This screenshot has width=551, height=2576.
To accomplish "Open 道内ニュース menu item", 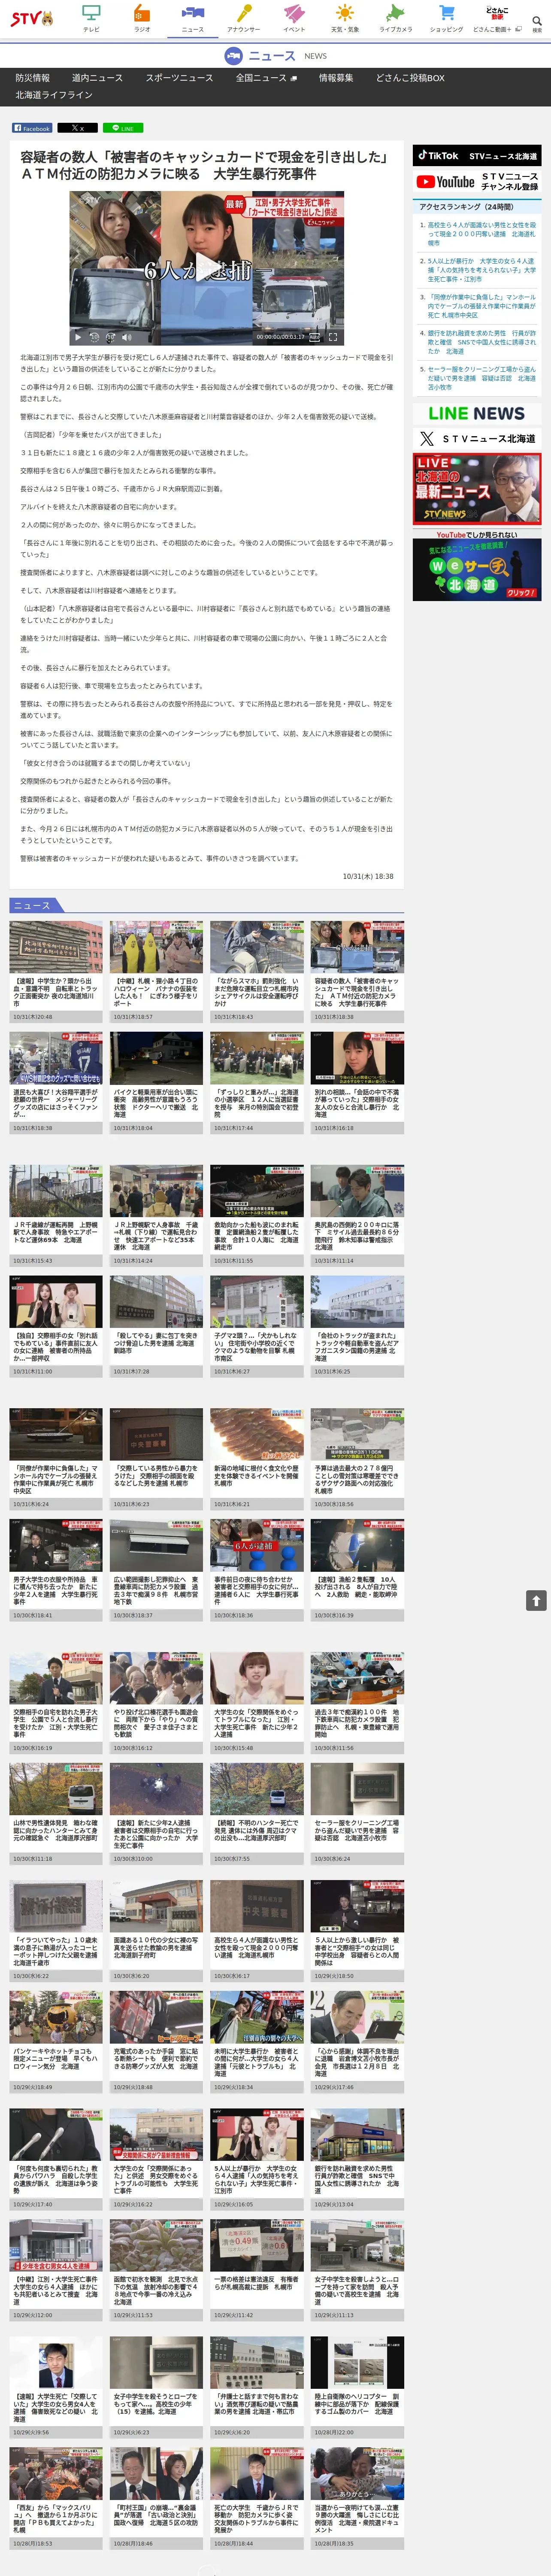I will point(97,78).
